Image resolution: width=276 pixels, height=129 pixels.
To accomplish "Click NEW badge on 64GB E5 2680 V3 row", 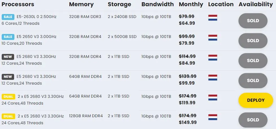I will (x=8, y=77).
